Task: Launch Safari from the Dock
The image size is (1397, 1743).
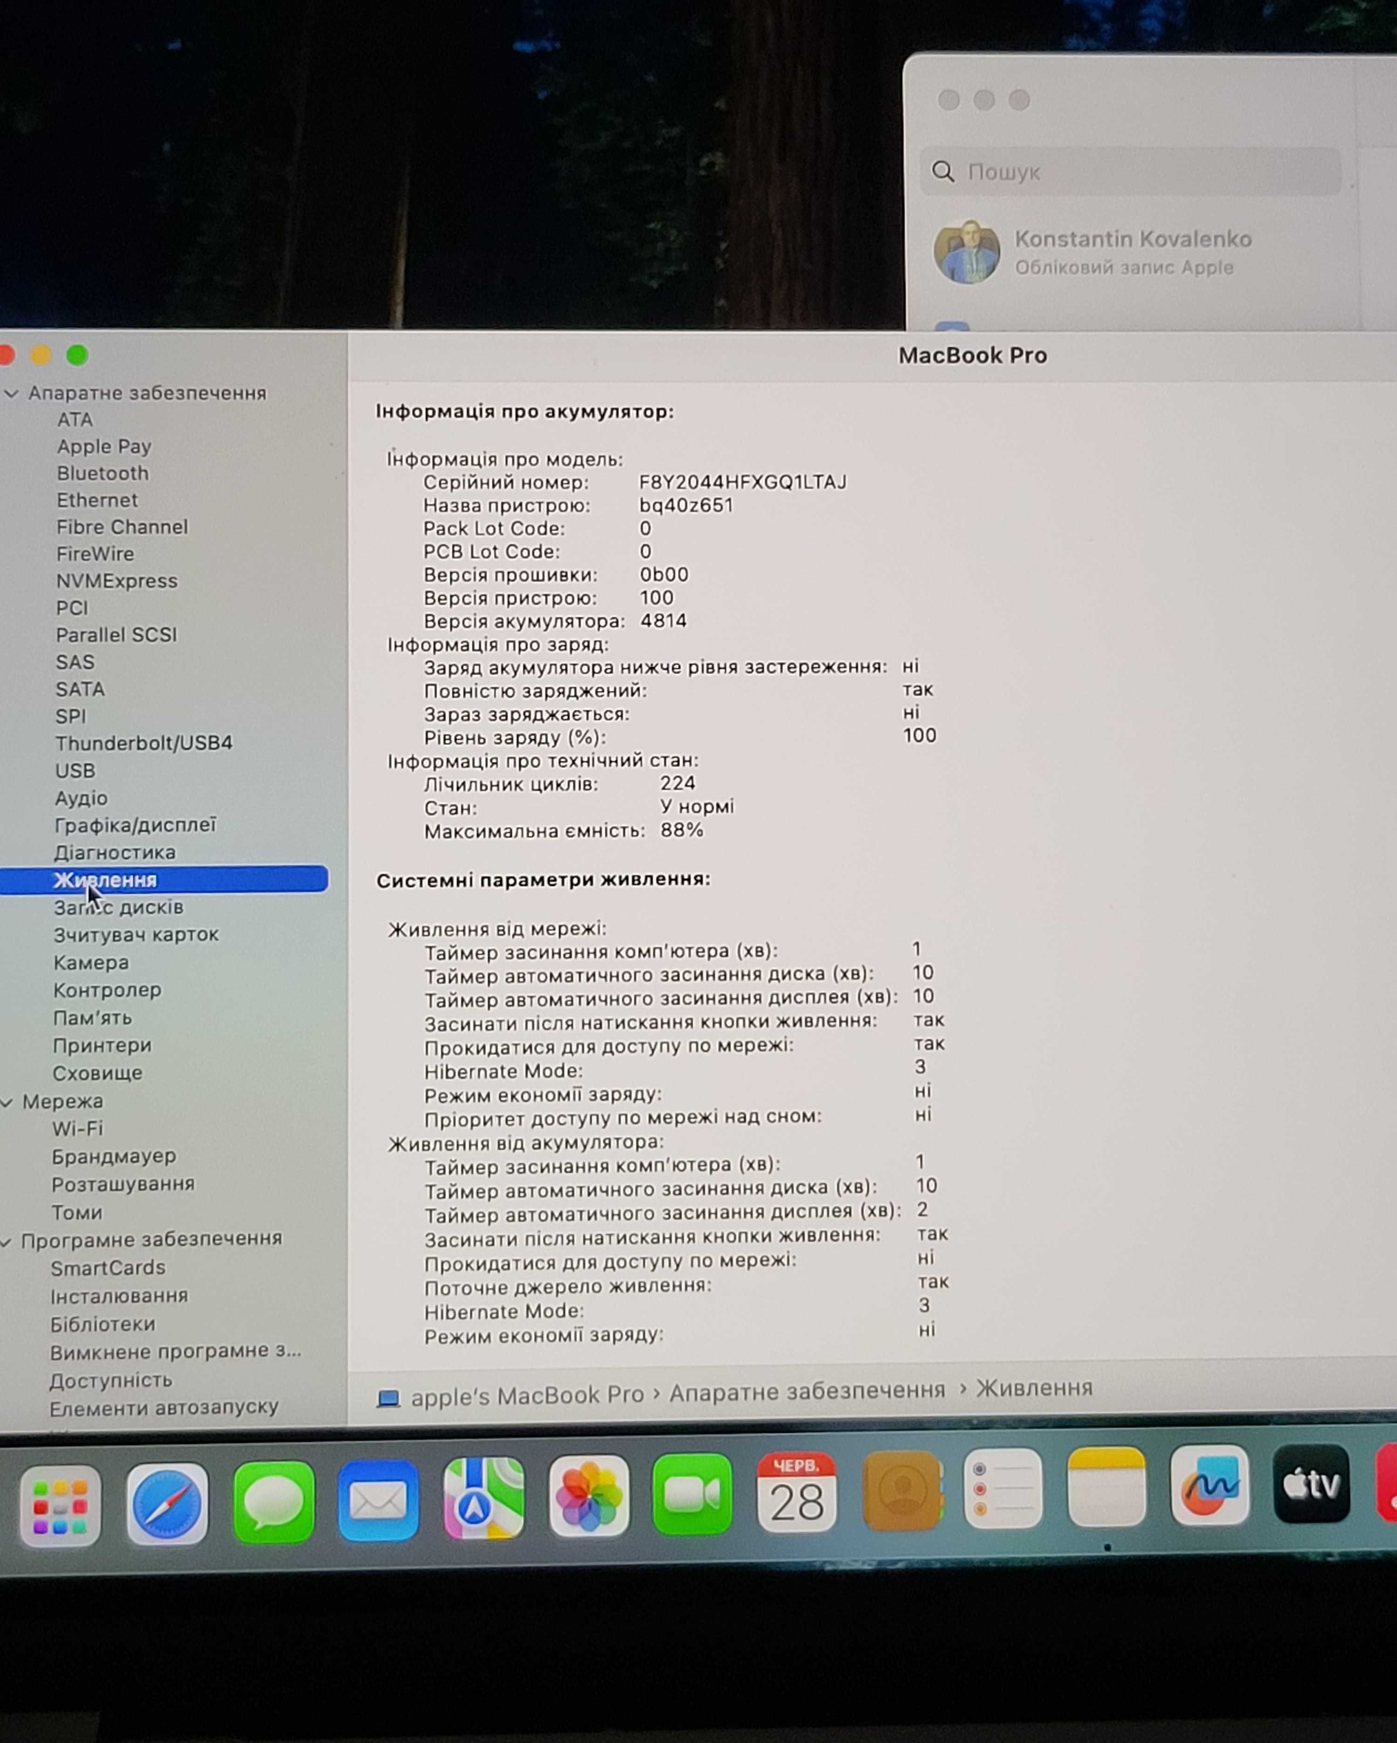Action: (167, 1504)
